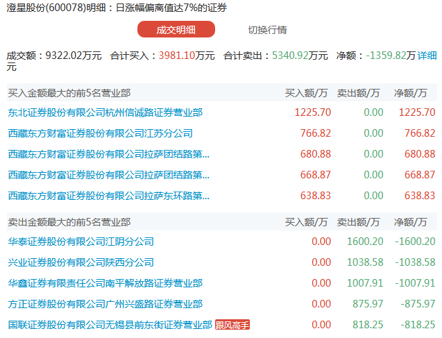Open 国联证券无锡县前东街证券营业部 link
Viewport: 442px width, 338px height.
tap(109, 324)
